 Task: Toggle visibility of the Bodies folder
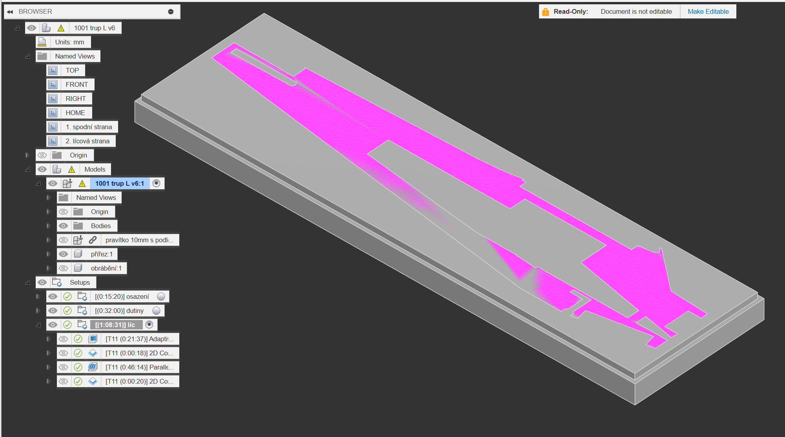pos(64,226)
